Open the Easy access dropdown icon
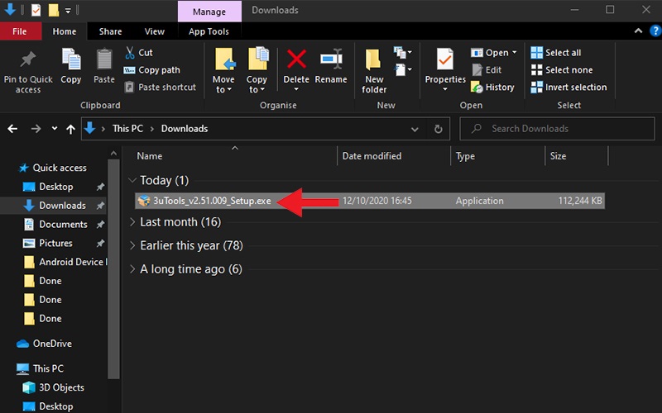 point(403,69)
